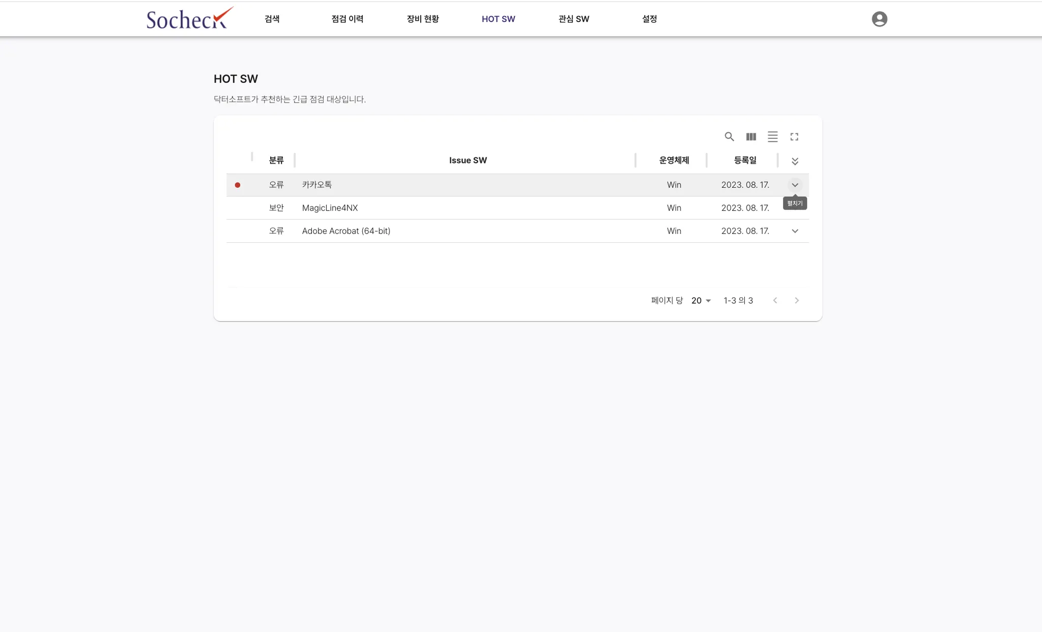The height and width of the screenshot is (632, 1042).
Task: Open the 관심 SW tab
Action: coord(573,19)
